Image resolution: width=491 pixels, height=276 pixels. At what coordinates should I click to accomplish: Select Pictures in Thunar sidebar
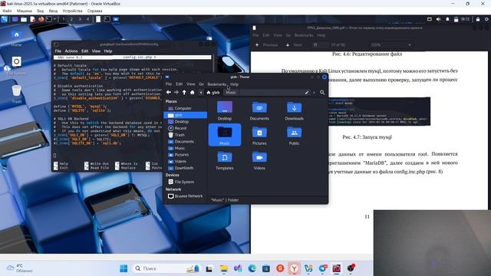click(x=186, y=155)
